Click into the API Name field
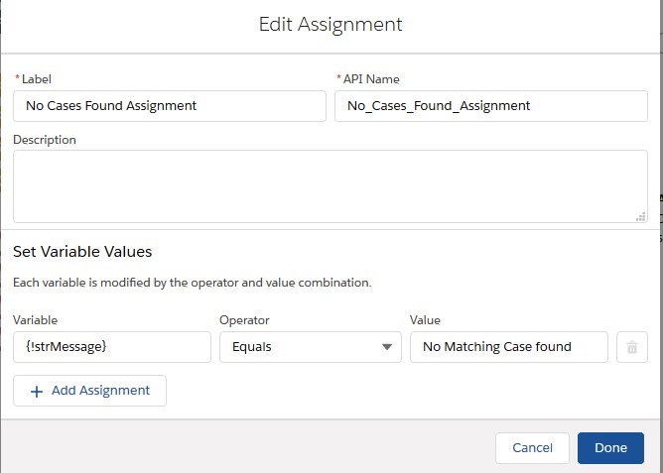The height and width of the screenshot is (473, 663). coord(490,106)
